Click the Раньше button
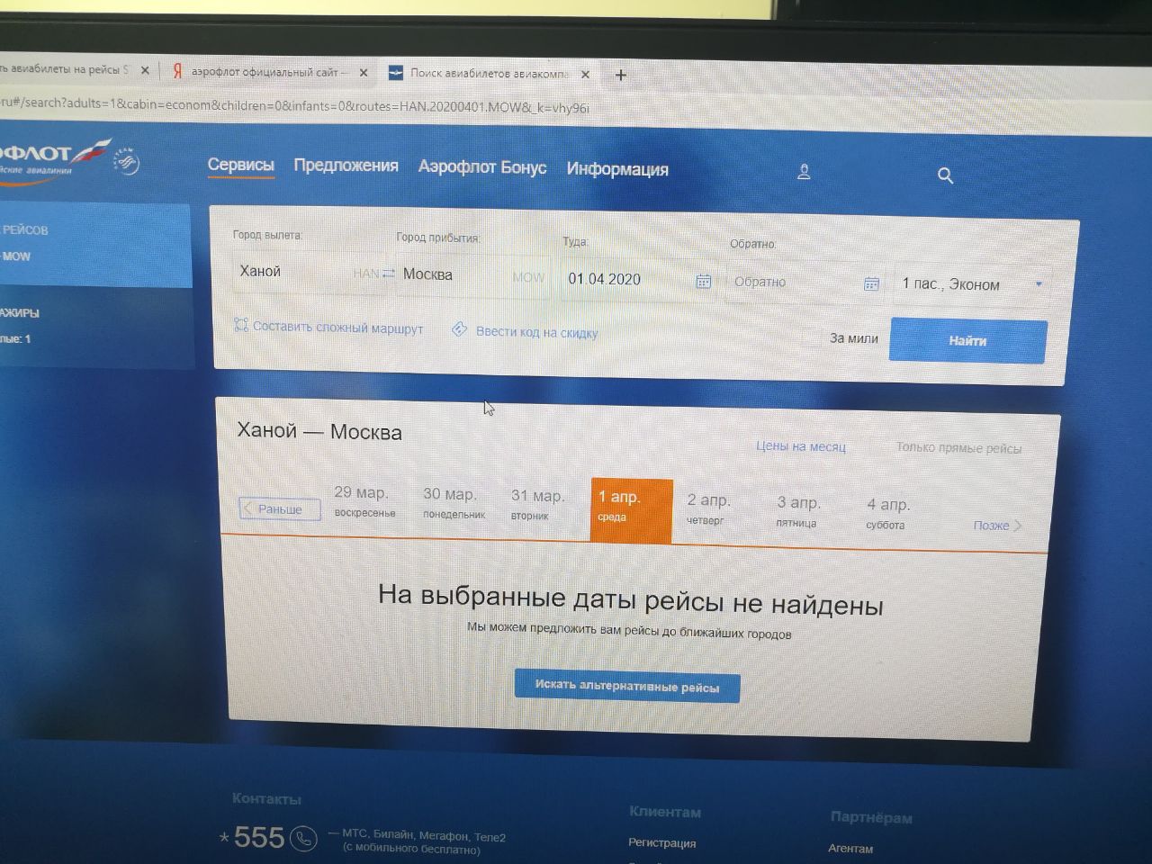The height and width of the screenshot is (864, 1152). [280, 508]
